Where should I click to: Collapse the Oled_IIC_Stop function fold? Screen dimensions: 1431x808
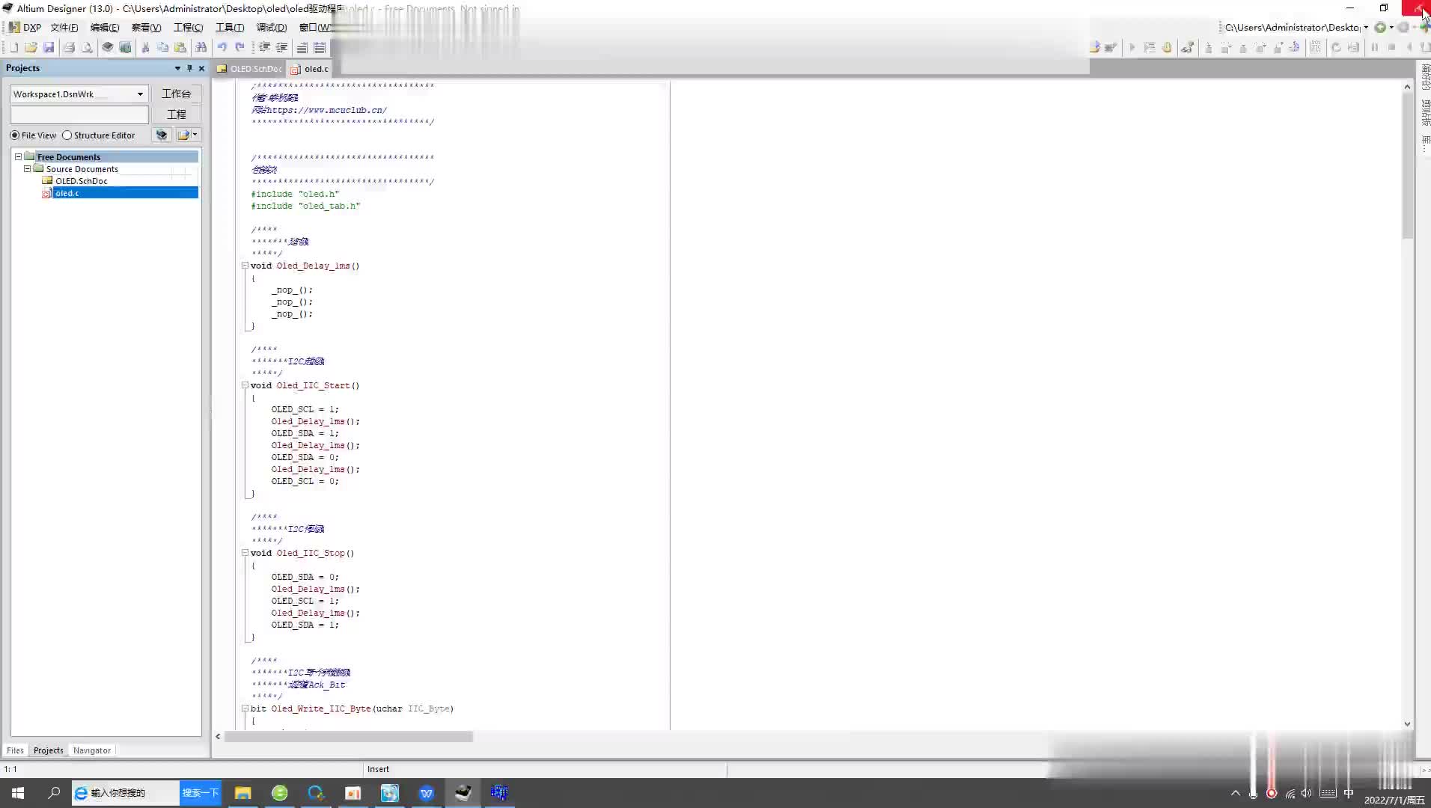click(245, 553)
